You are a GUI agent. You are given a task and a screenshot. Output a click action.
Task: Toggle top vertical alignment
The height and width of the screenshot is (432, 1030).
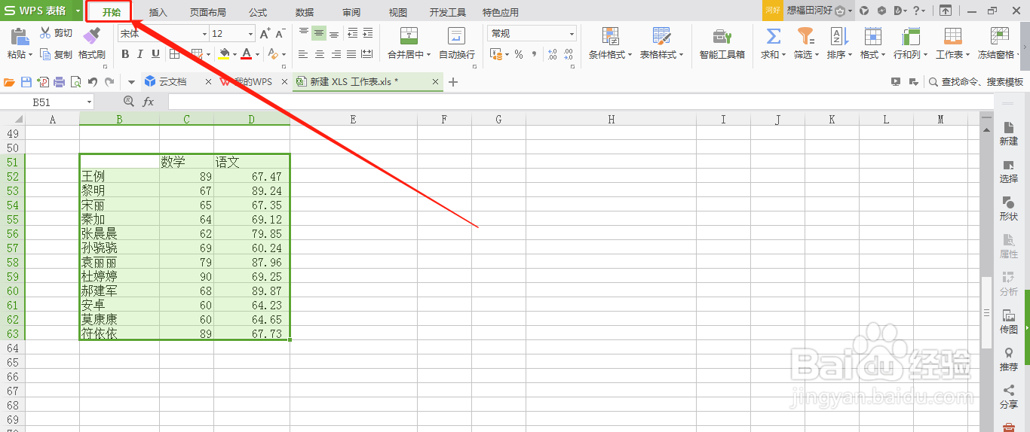304,33
